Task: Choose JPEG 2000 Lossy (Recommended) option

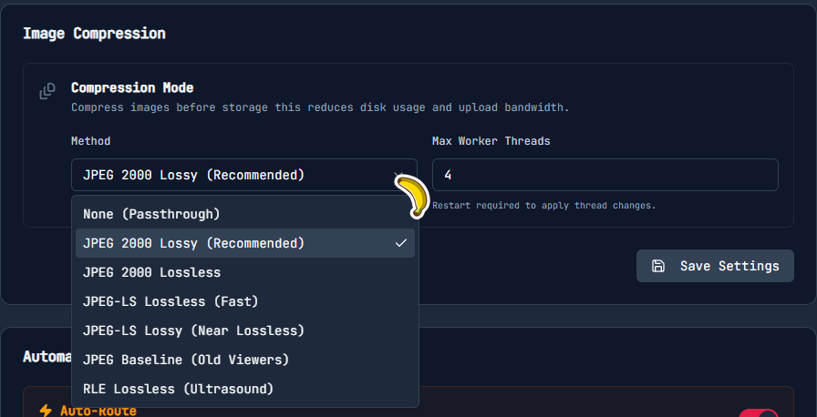Action: tap(193, 243)
